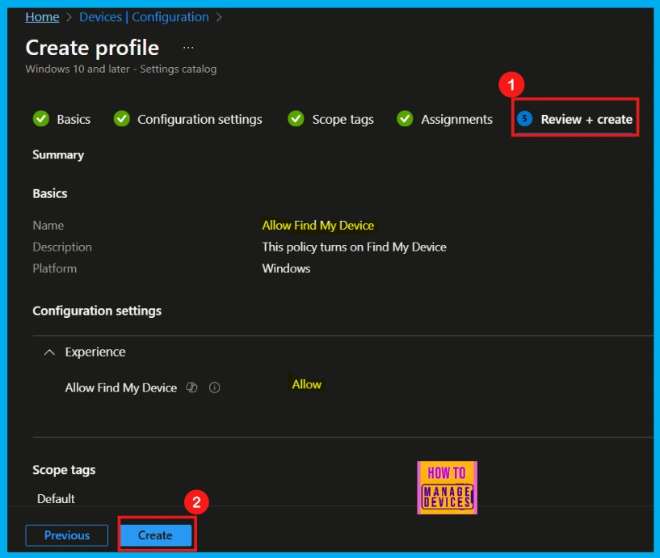The height and width of the screenshot is (558, 660).
Task: Select the Review + create tab
Action: pyautogui.click(x=574, y=119)
